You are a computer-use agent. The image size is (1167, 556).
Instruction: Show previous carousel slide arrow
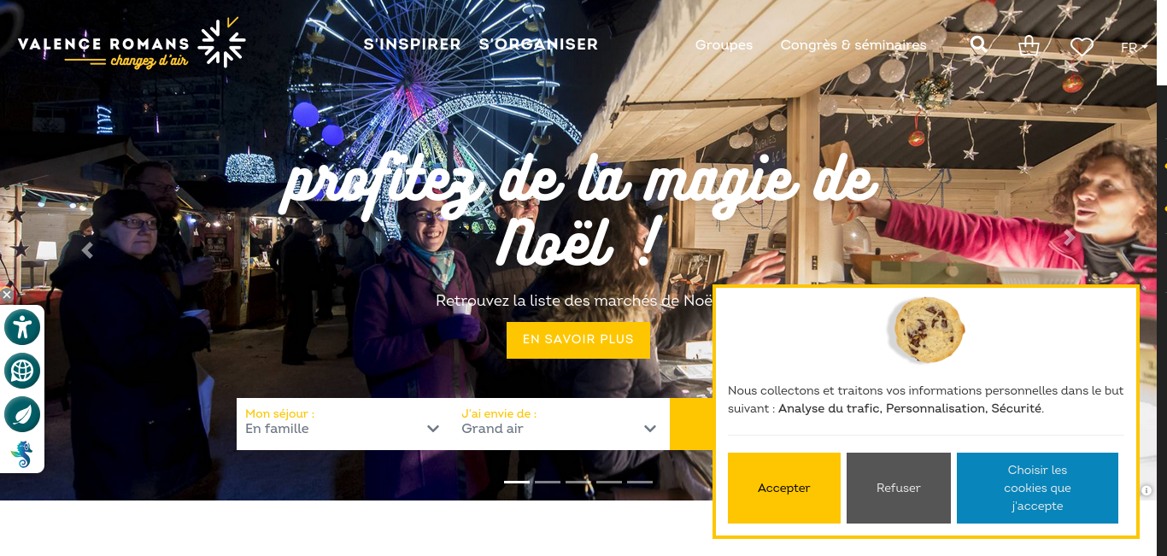[86, 250]
